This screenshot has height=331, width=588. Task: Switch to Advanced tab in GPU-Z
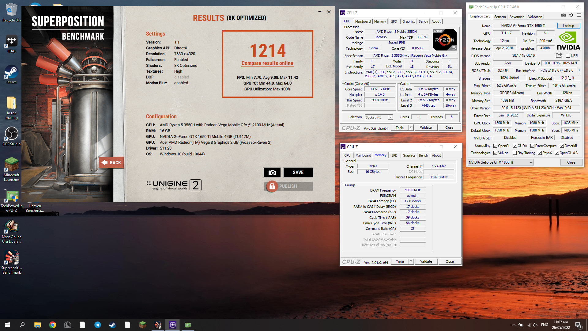[517, 17]
